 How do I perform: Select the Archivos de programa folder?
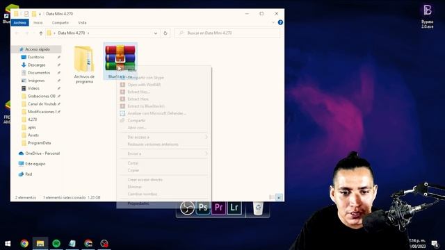84,65
